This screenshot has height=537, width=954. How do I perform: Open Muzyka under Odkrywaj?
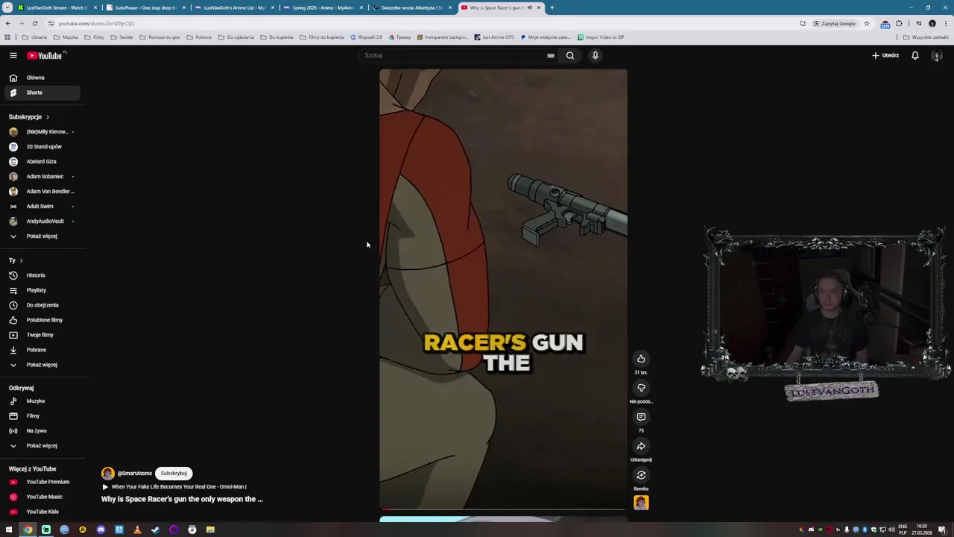click(41, 401)
